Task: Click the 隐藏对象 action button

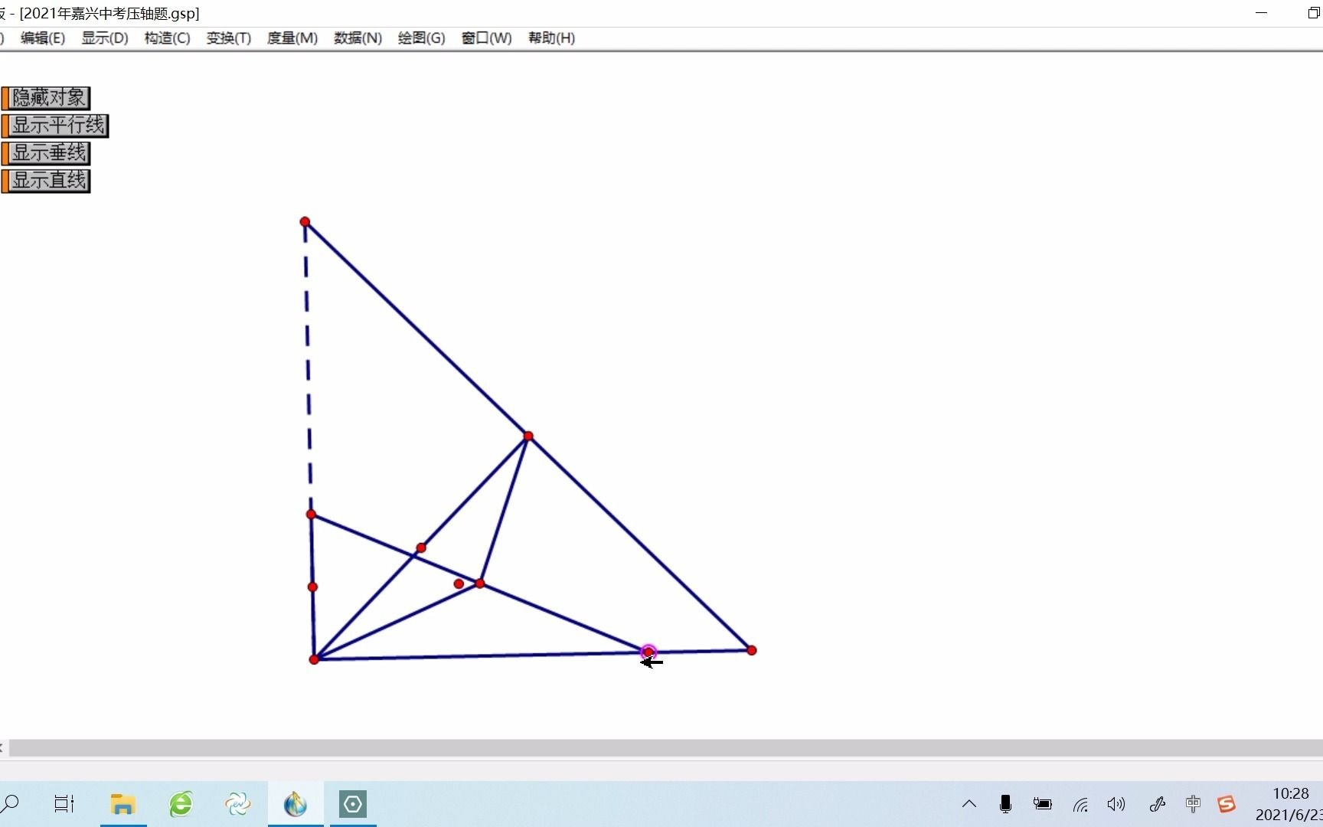Action: [46, 98]
